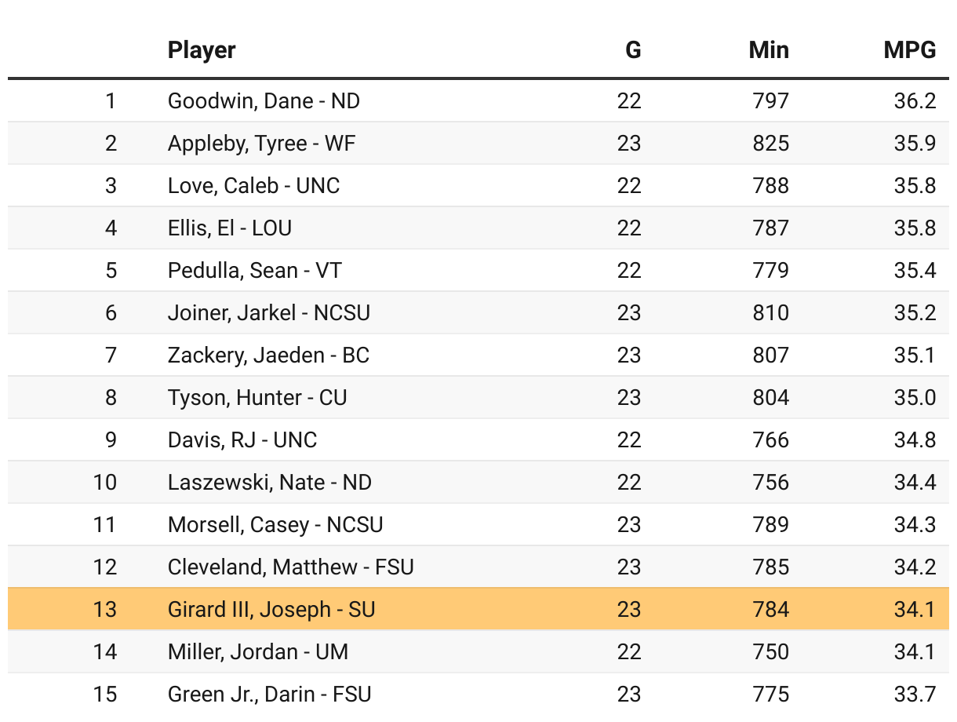The image size is (957, 722).
Task: Select Appleby, Tyree - WF player name
Action: [261, 143]
